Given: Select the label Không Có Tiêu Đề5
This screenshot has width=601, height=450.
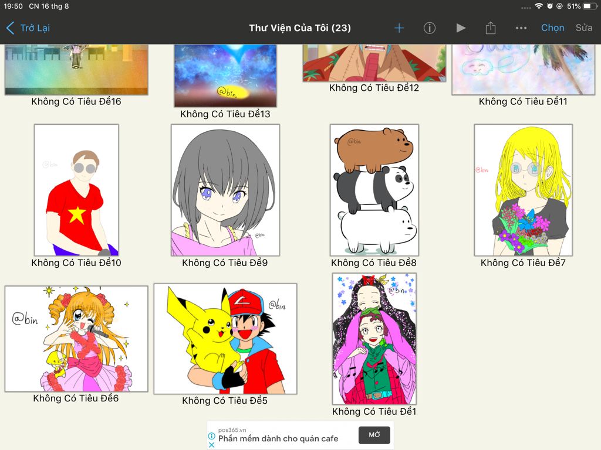Looking at the screenshot, I should (225, 401).
